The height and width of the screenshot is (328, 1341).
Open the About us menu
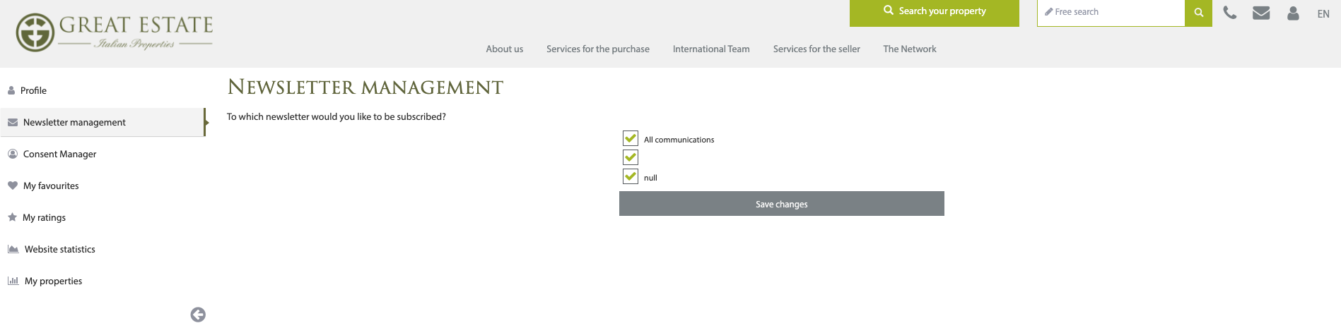coord(505,49)
